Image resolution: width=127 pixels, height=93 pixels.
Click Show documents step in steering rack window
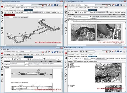pos(29,57)
